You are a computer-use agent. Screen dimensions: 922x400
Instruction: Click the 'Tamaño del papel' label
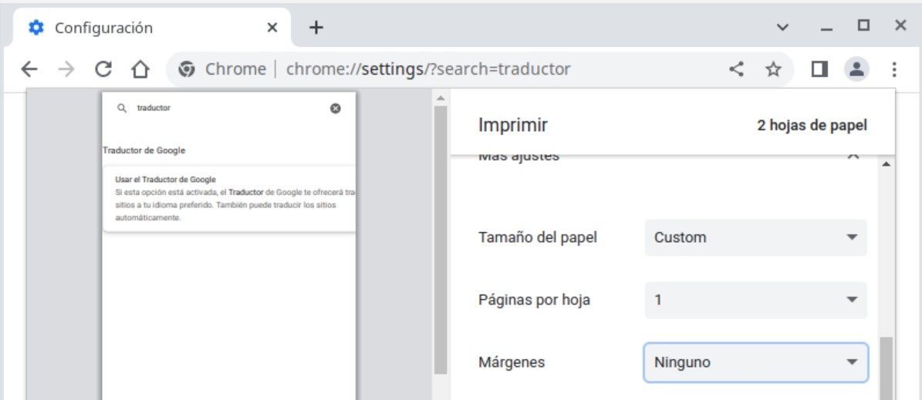click(538, 237)
